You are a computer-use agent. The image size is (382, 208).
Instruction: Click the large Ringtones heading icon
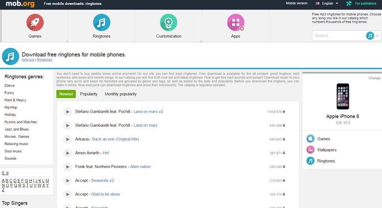coord(11,56)
